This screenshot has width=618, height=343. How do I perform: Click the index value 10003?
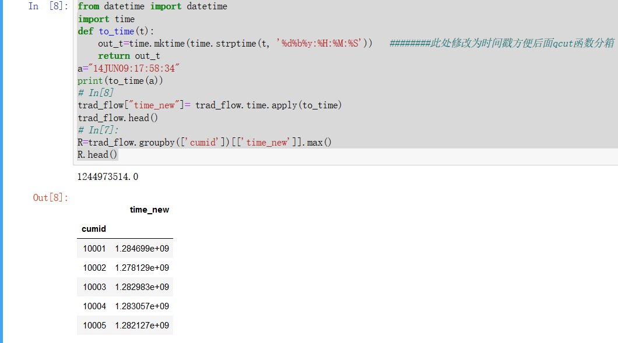coord(94,287)
